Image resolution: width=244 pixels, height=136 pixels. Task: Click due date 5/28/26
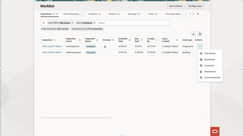pyautogui.click(x=139, y=52)
